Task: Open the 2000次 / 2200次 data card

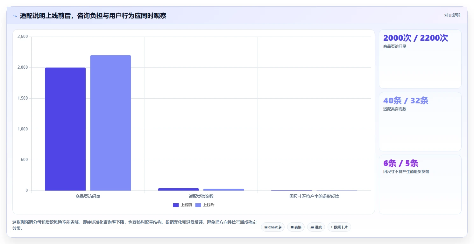Action: [x=420, y=59]
